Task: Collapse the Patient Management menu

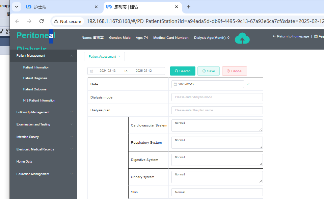Action: coord(44,56)
